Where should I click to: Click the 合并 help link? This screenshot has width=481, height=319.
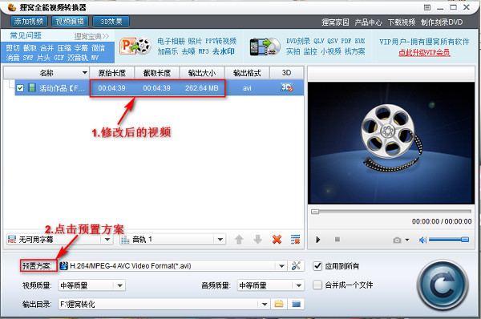pyautogui.click(x=46, y=48)
